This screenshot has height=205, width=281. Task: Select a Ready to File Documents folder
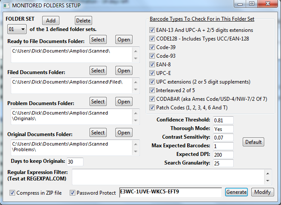(x=98, y=40)
